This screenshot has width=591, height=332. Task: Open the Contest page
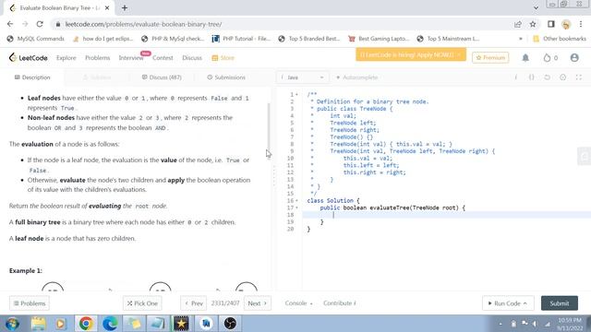163,57
